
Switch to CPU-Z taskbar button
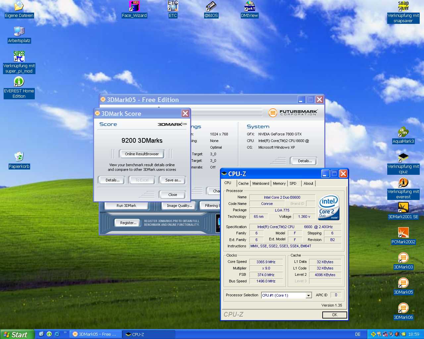(x=148, y=334)
